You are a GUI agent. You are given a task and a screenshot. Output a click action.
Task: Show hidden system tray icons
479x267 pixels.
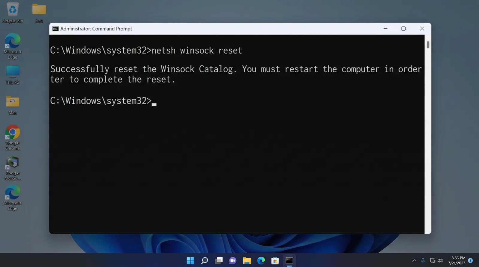point(414,261)
